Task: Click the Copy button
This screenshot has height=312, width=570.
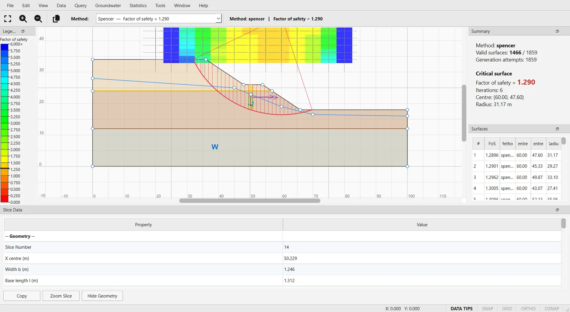Action: [x=22, y=296]
